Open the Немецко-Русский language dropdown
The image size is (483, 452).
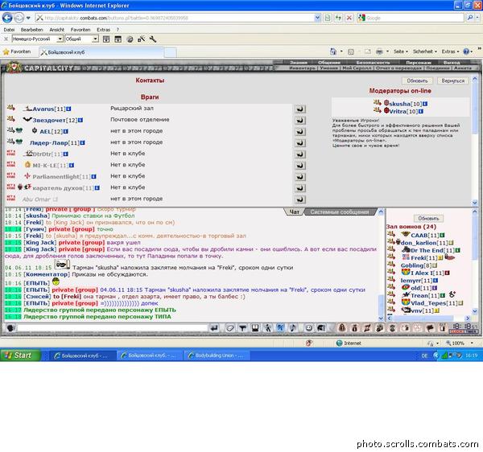click(60, 39)
